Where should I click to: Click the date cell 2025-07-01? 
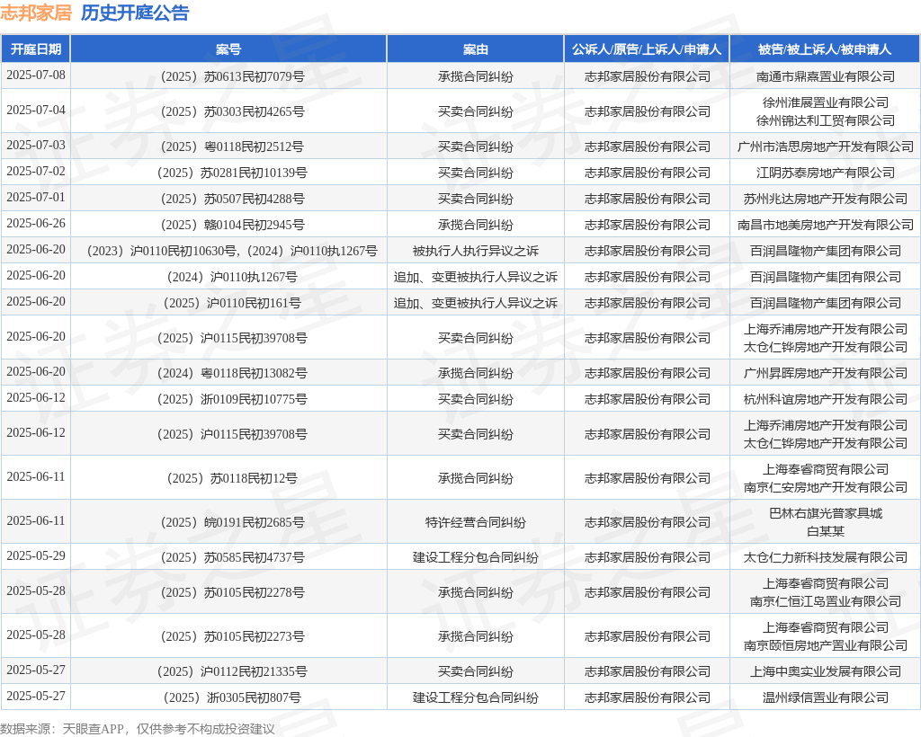36,197
